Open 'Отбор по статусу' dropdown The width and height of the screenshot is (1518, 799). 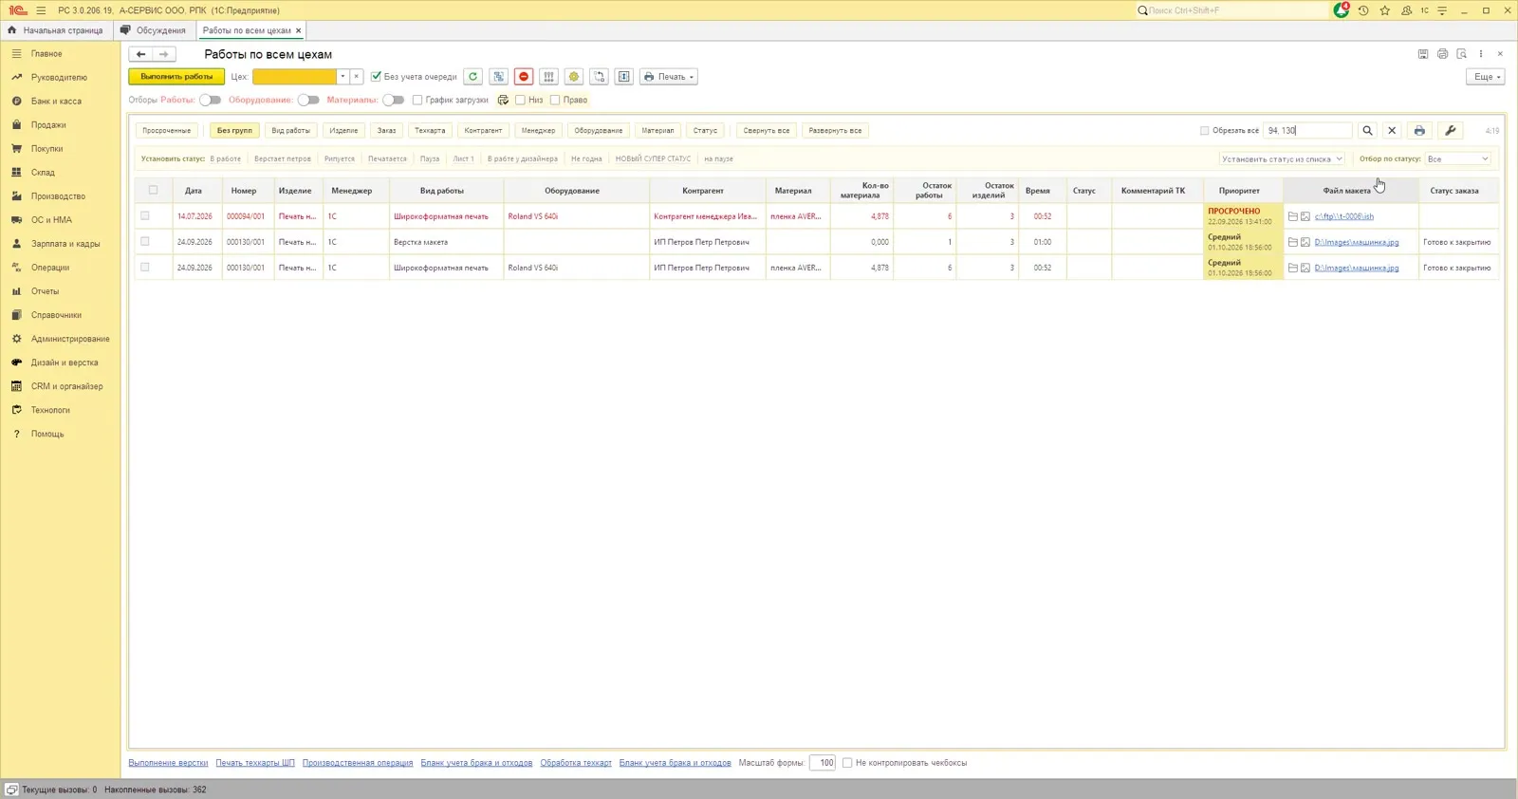point(1458,159)
